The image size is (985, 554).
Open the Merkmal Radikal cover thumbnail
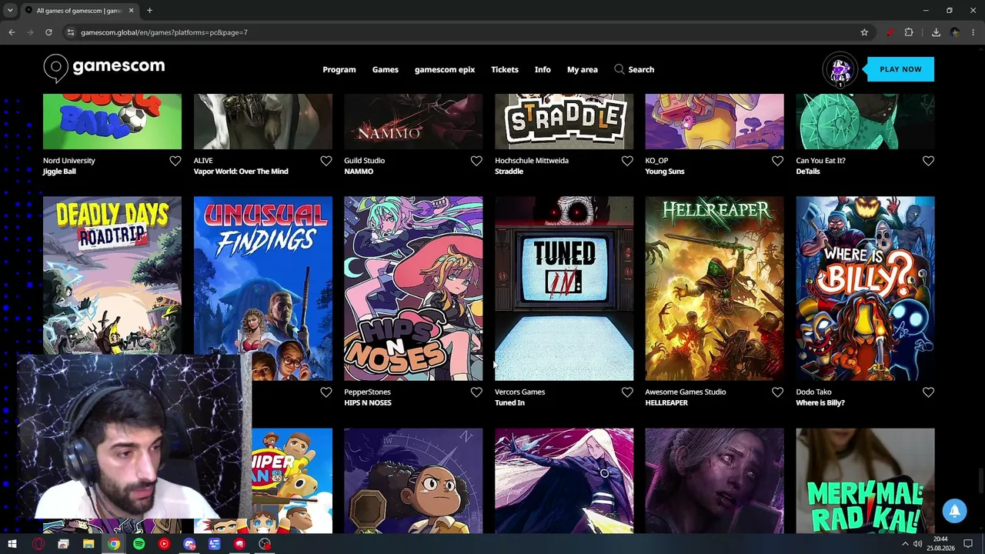[866, 481]
